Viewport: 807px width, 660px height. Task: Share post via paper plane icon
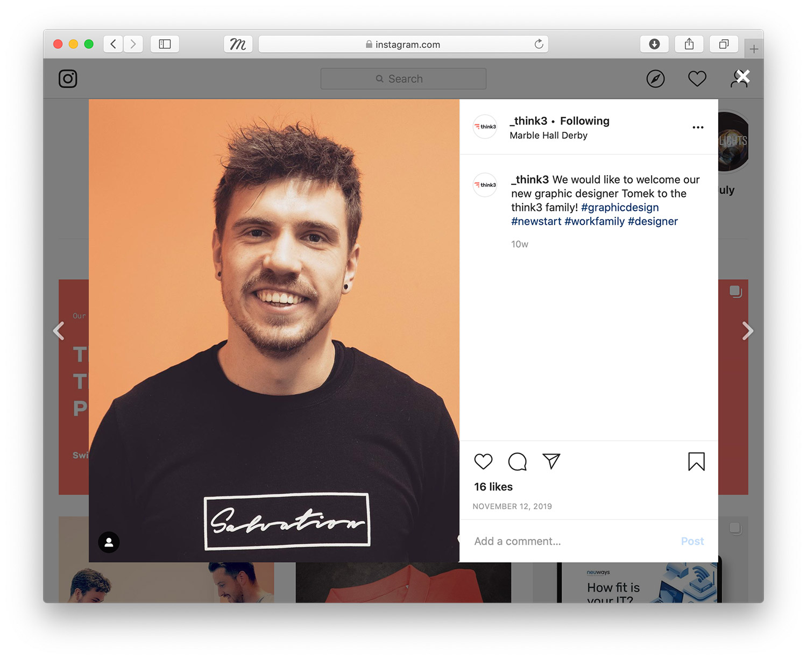tap(551, 461)
